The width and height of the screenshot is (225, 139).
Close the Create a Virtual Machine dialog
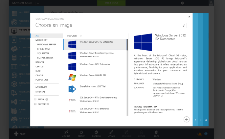coord(189,17)
